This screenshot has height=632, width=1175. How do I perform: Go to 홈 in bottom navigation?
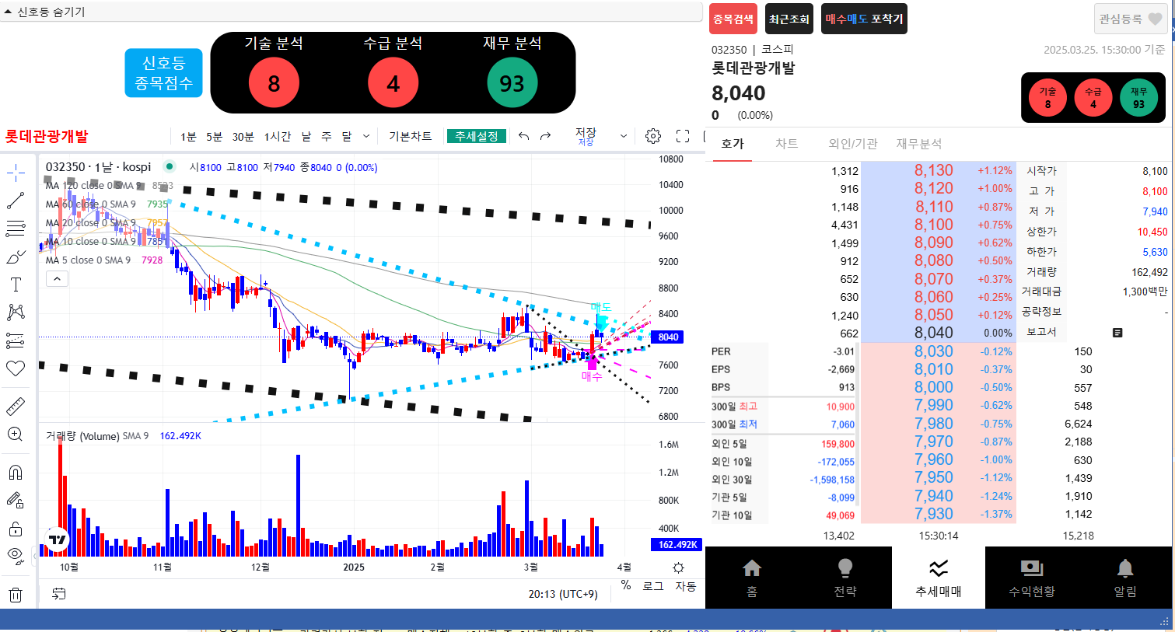click(752, 578)
